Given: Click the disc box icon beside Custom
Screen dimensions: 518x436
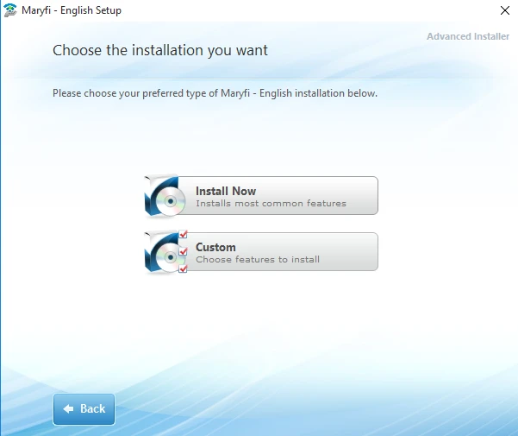Looking at the screenshot, I should pyautogui.click(x=162, y=253).
